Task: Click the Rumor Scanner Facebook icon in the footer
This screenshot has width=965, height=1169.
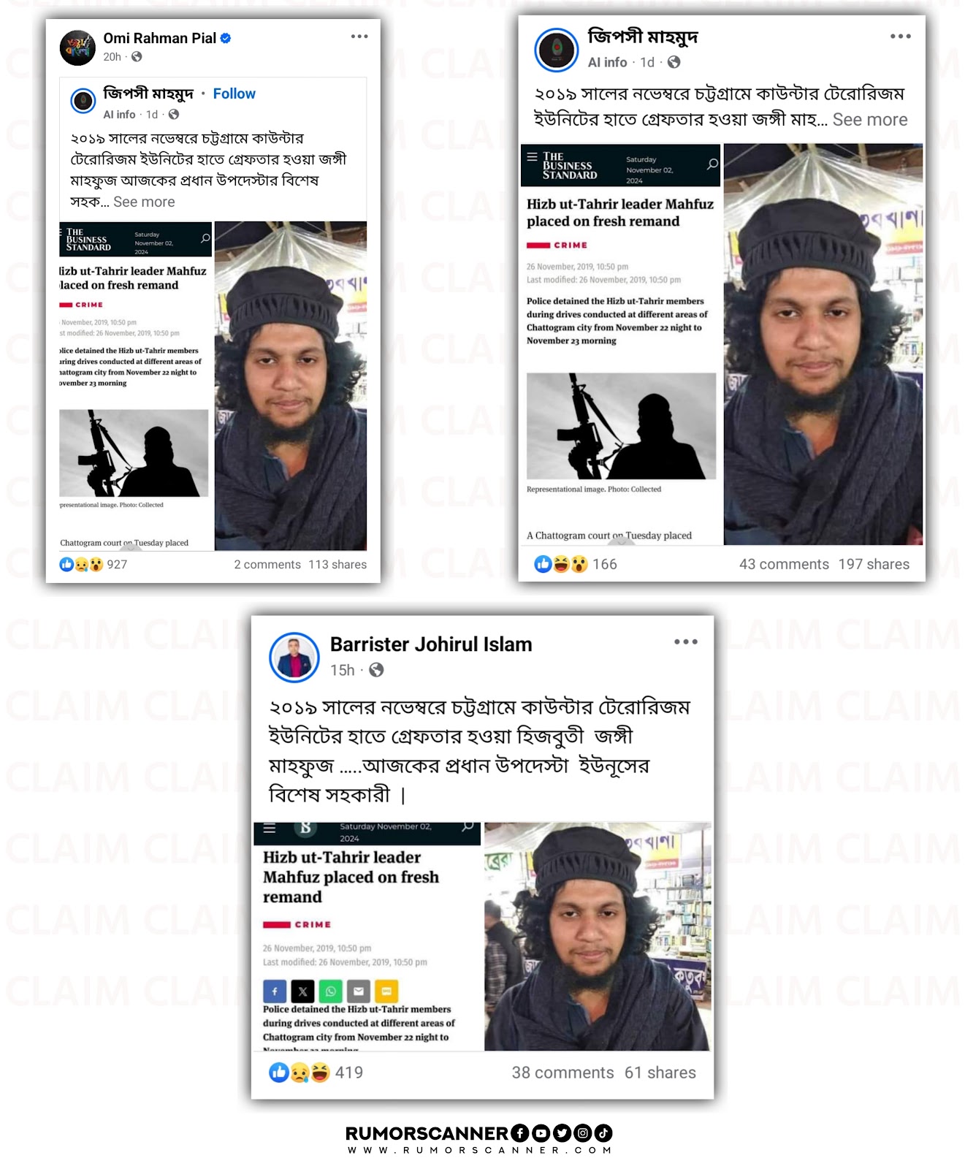Action: click(x=519, y=1133)
